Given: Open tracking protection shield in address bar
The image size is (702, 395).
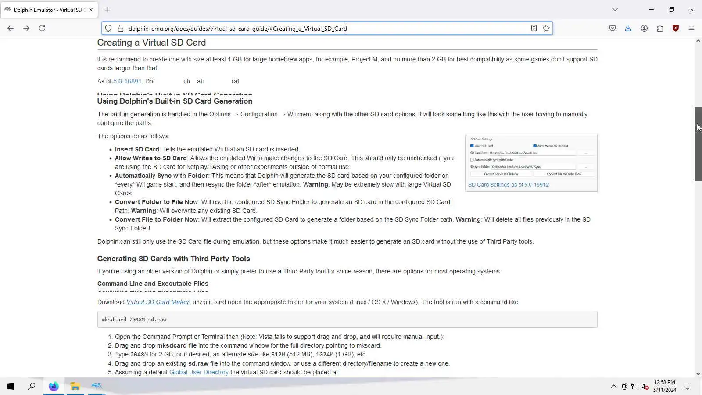Looking at the screenshot, I should (x=108, y=29).
